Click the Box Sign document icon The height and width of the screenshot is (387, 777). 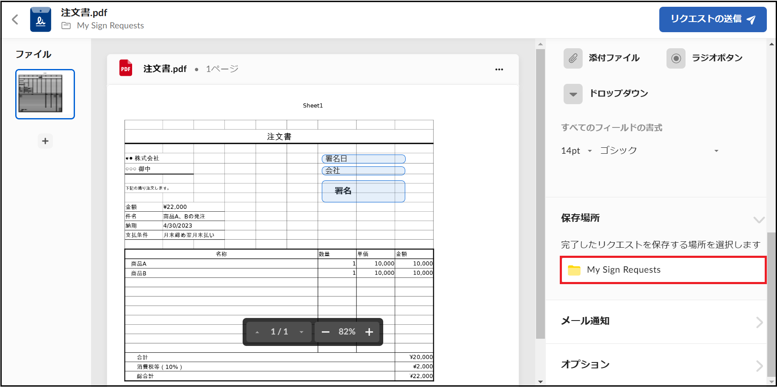pyautogui.click(x=41, y=19)
